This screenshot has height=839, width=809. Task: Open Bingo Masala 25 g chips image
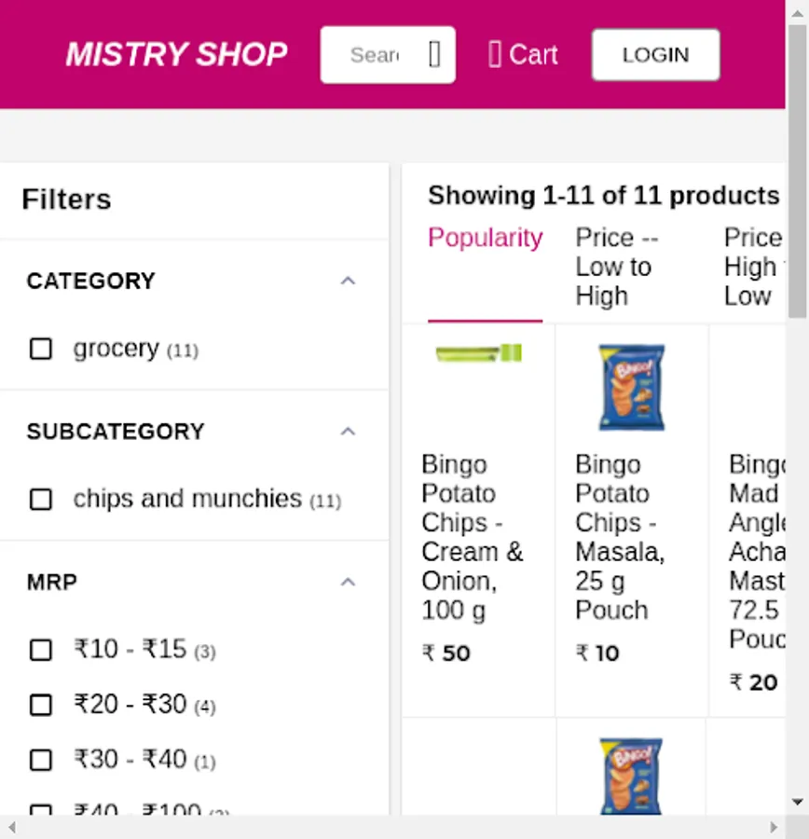(x=632, y=387)
